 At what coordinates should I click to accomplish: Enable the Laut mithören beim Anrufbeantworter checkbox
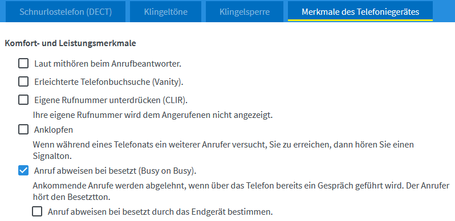coord(23,63)
